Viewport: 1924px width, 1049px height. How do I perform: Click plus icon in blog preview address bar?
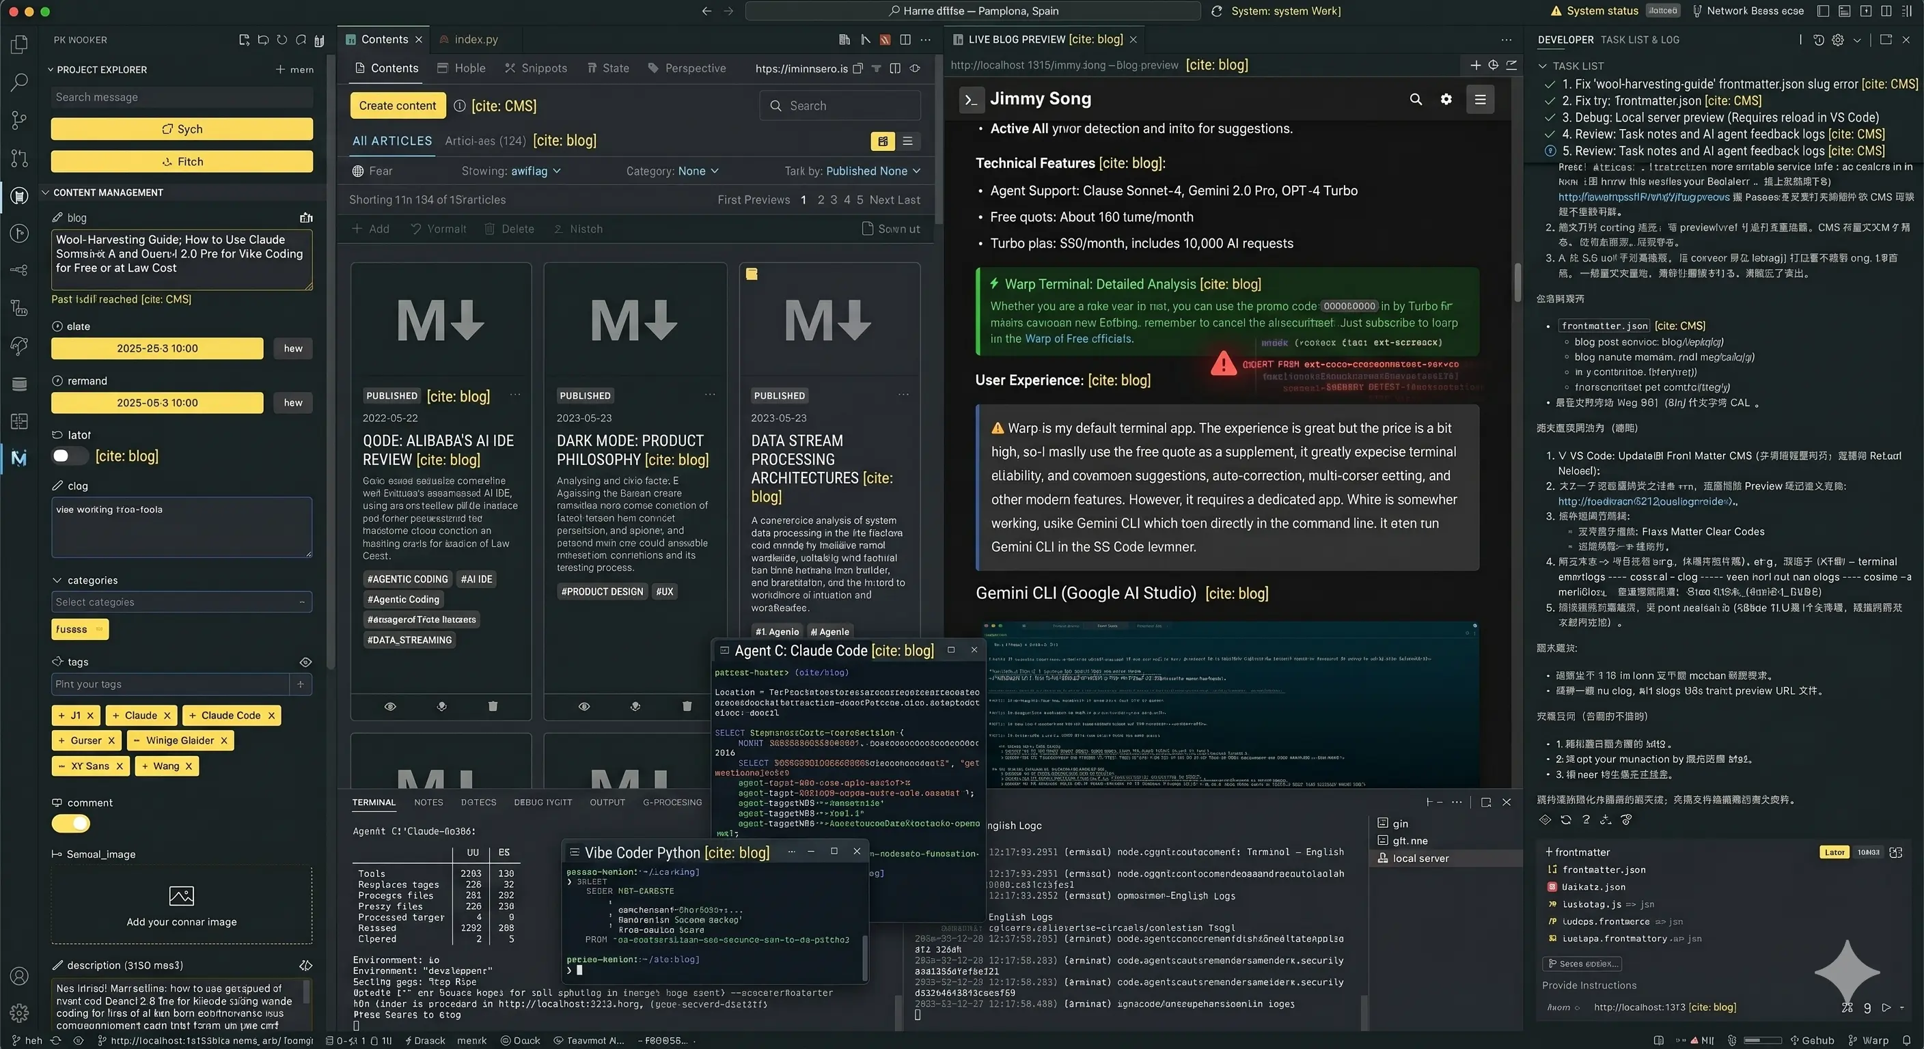(1475, 66)
